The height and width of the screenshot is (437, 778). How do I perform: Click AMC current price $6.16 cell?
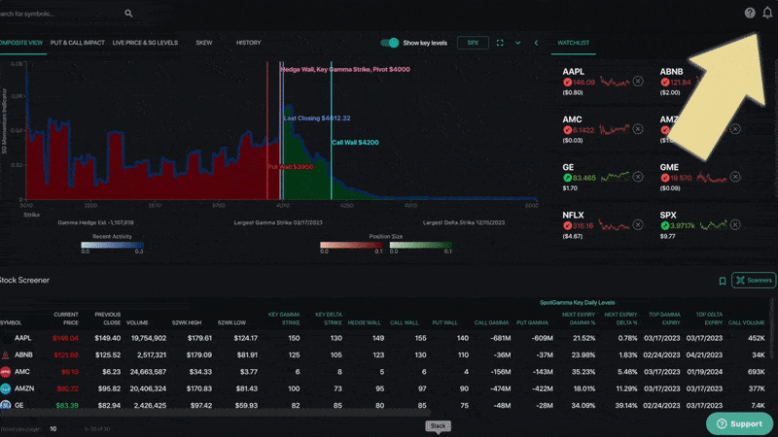70,372
